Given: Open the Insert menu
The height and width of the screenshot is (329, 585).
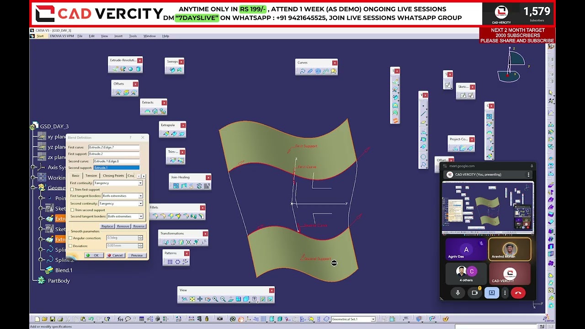Looking at the screenshot, I should click(x=118, y=36).
